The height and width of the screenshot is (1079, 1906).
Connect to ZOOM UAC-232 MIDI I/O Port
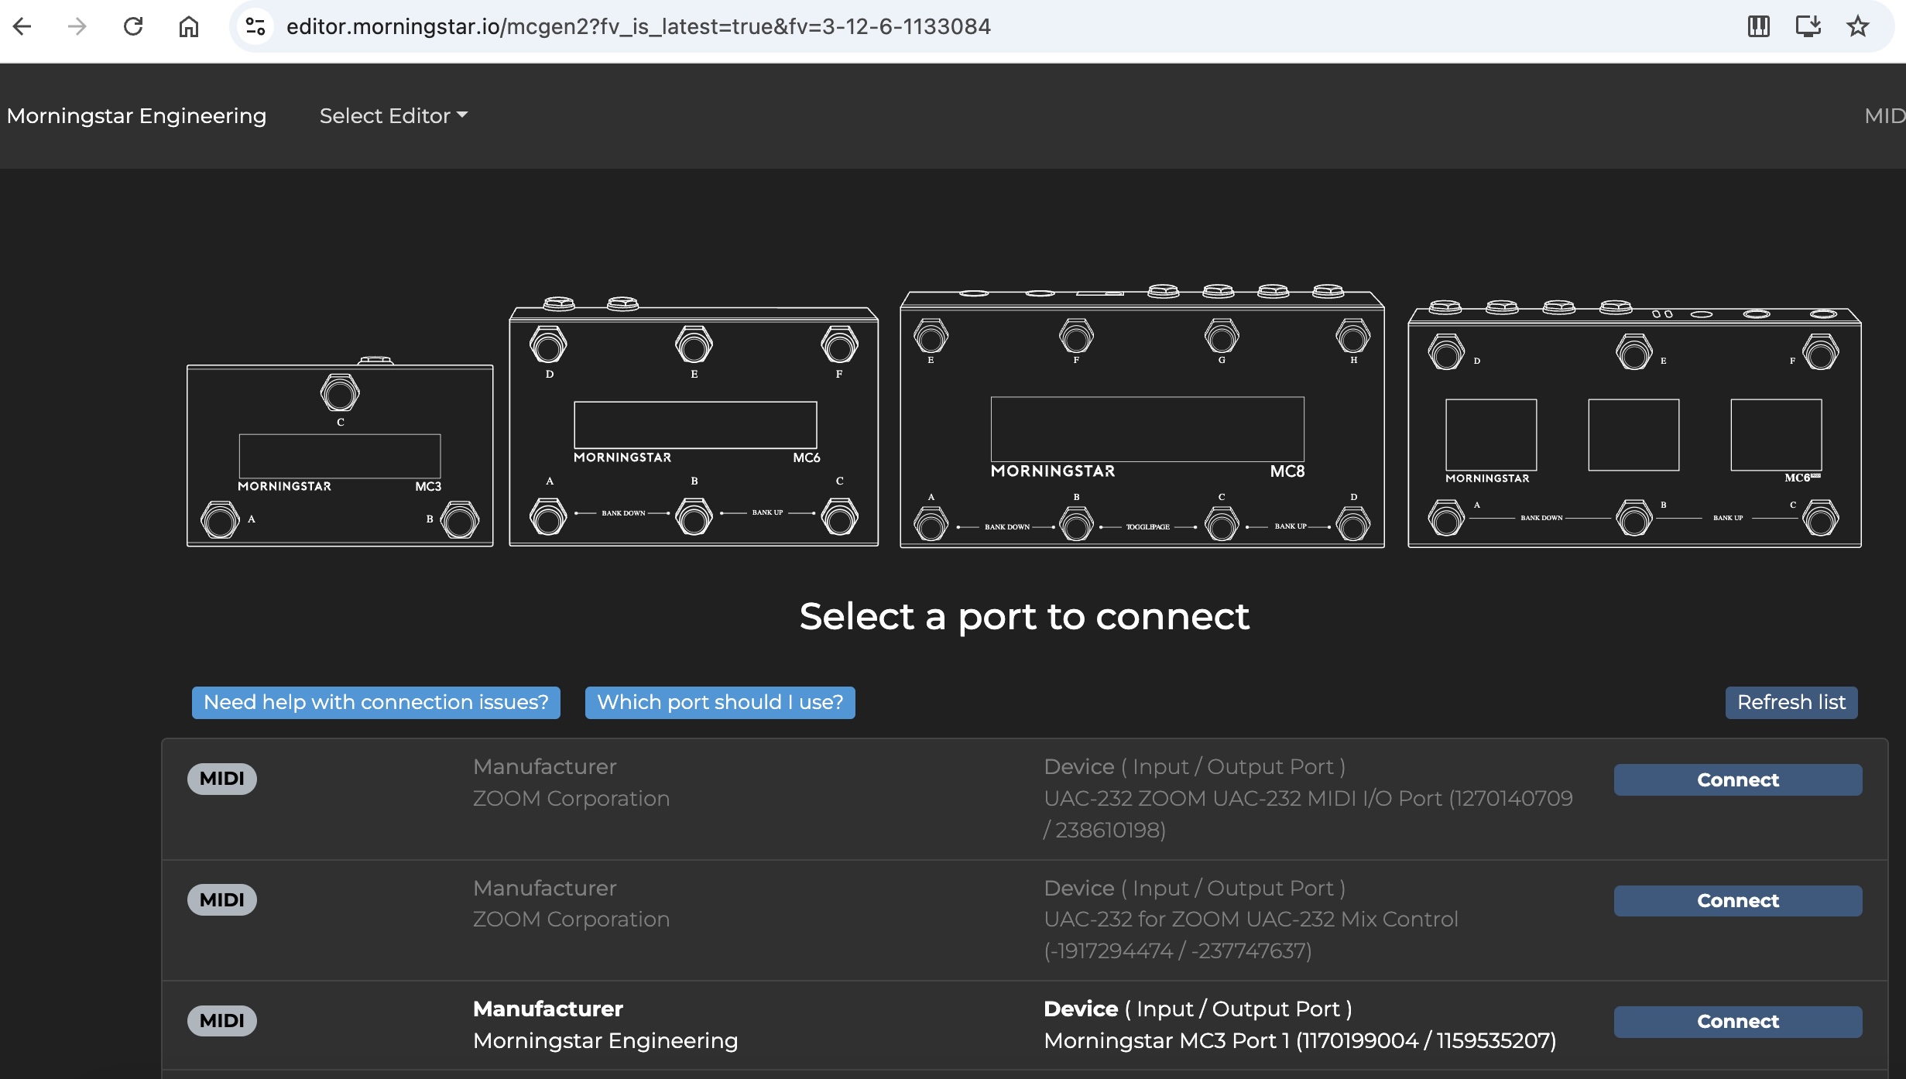[x=1738, y=780]
